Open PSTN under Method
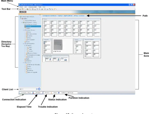The height and width of the screenshot is (114, 149). [30, 47]
